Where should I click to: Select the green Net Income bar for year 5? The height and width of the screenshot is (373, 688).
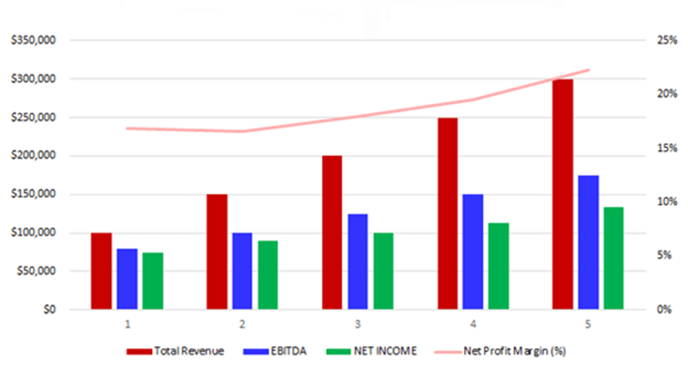pyautogui.click(x=614, y=258)
